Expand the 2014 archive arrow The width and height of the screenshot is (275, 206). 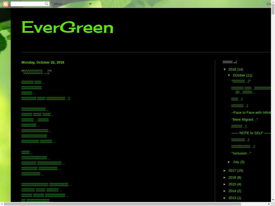coord(225,191)
